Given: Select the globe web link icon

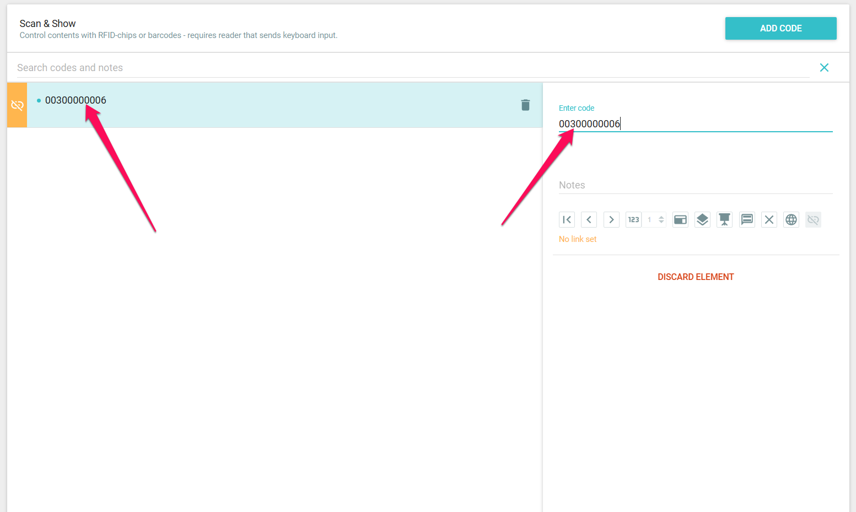Looking at the screenshot, I should [791, 220].
